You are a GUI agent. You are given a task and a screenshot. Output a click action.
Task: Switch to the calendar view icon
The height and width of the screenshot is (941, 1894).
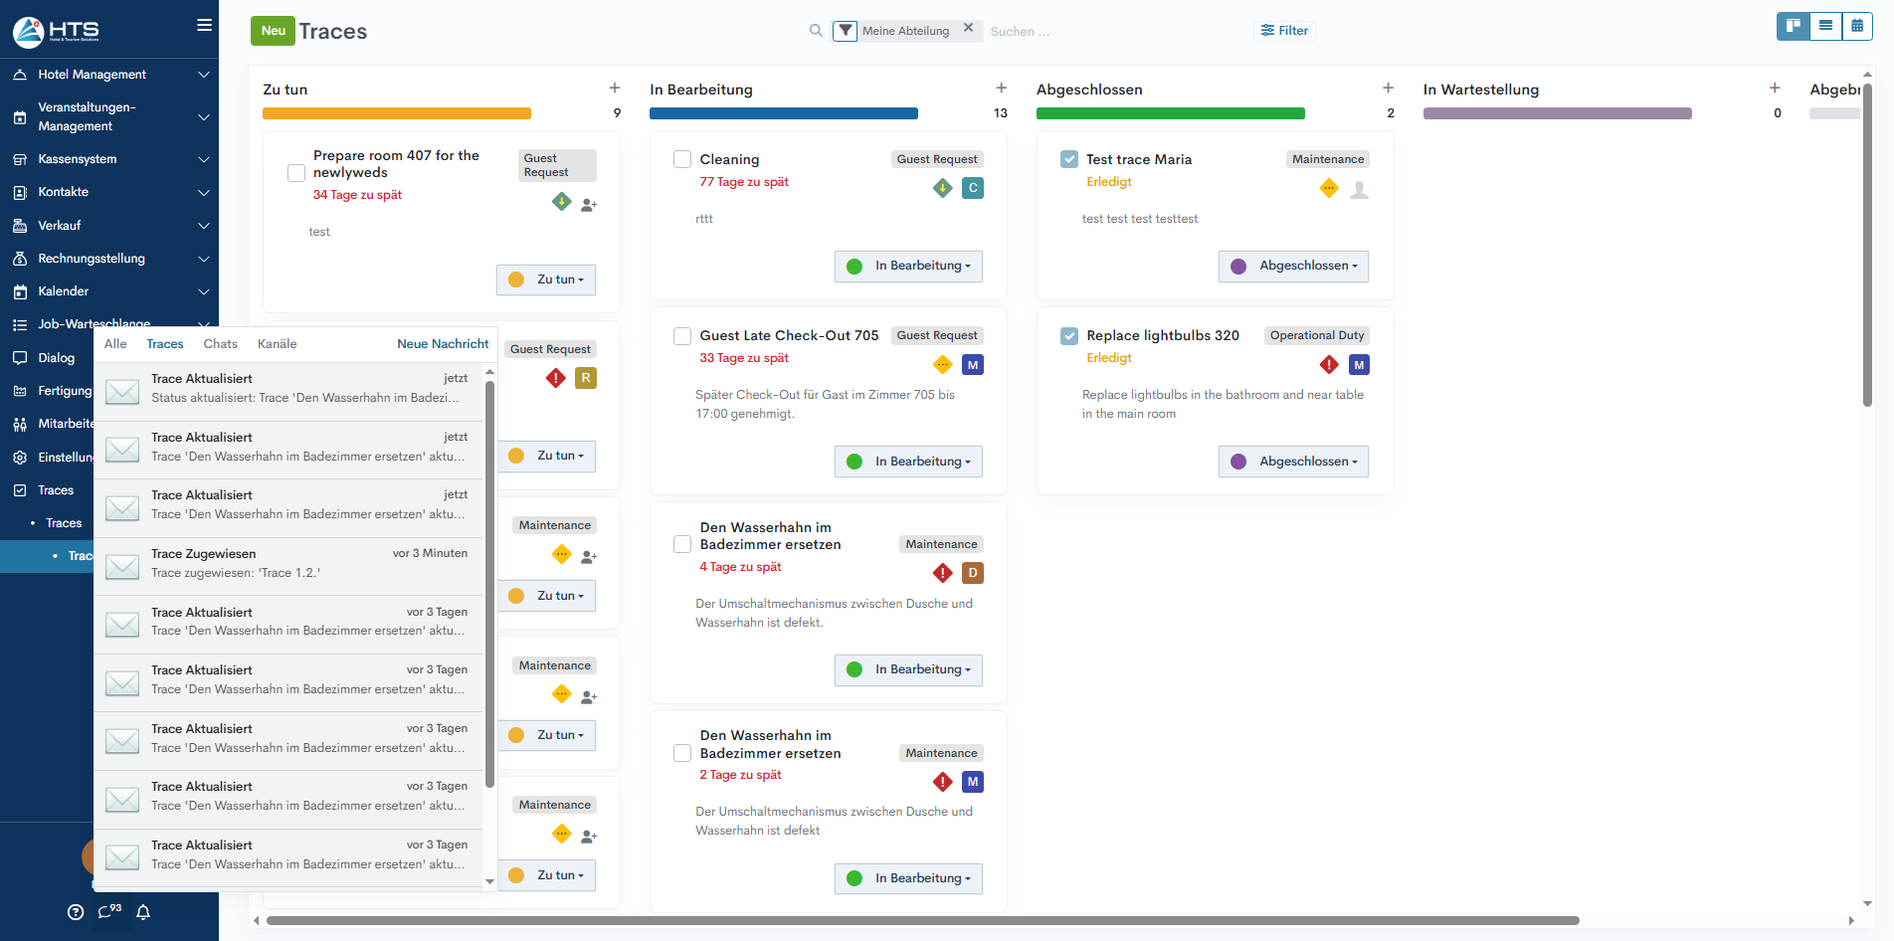(1857, 26)
